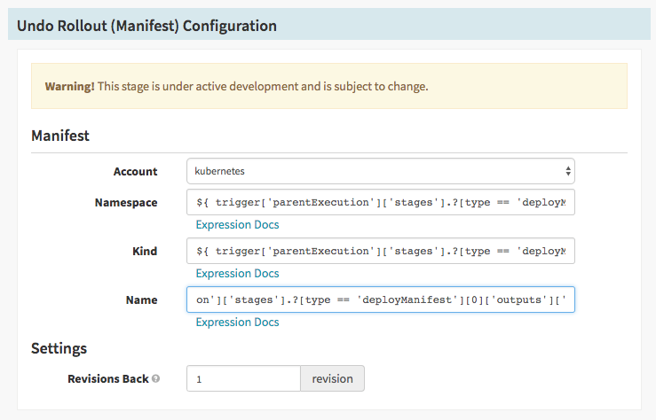
Task: Click the active development warning banner
Action: [x=328, y=86]
